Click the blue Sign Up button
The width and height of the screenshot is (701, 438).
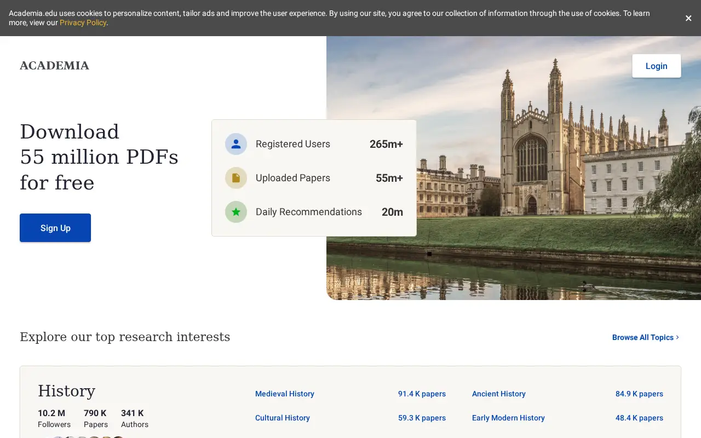point(55,228)
